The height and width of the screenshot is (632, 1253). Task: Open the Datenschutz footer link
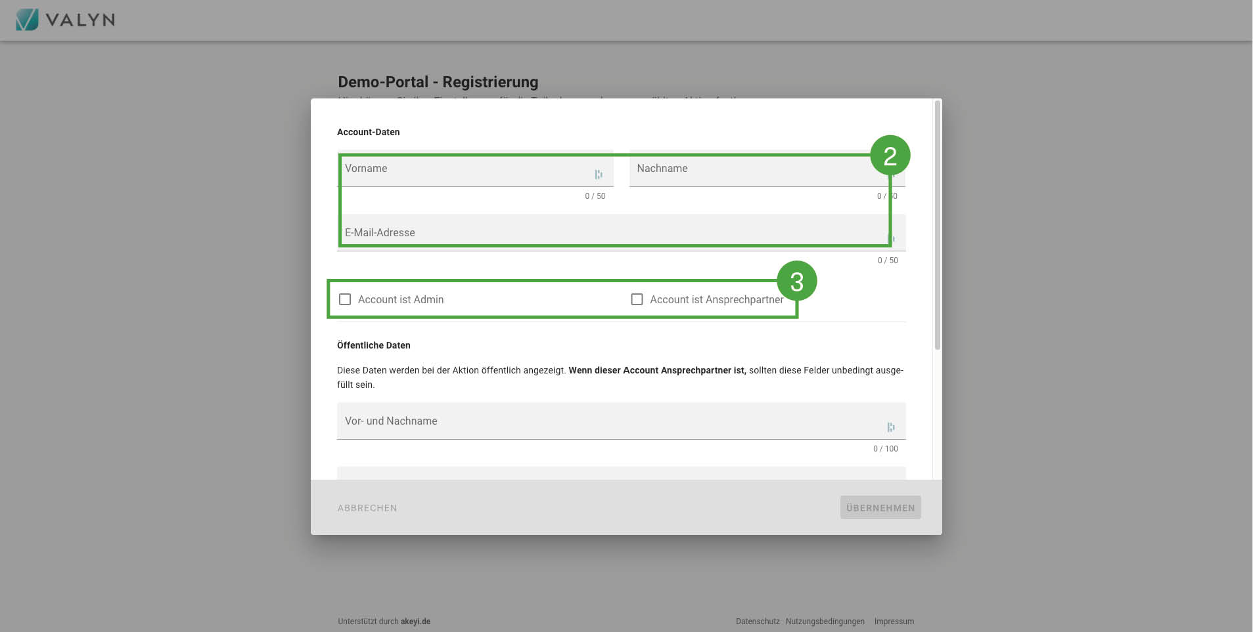coord(757,621)
